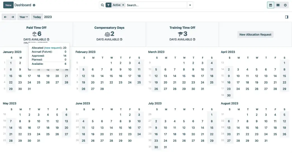Open help icon for Training Time Off

[194, 40]
